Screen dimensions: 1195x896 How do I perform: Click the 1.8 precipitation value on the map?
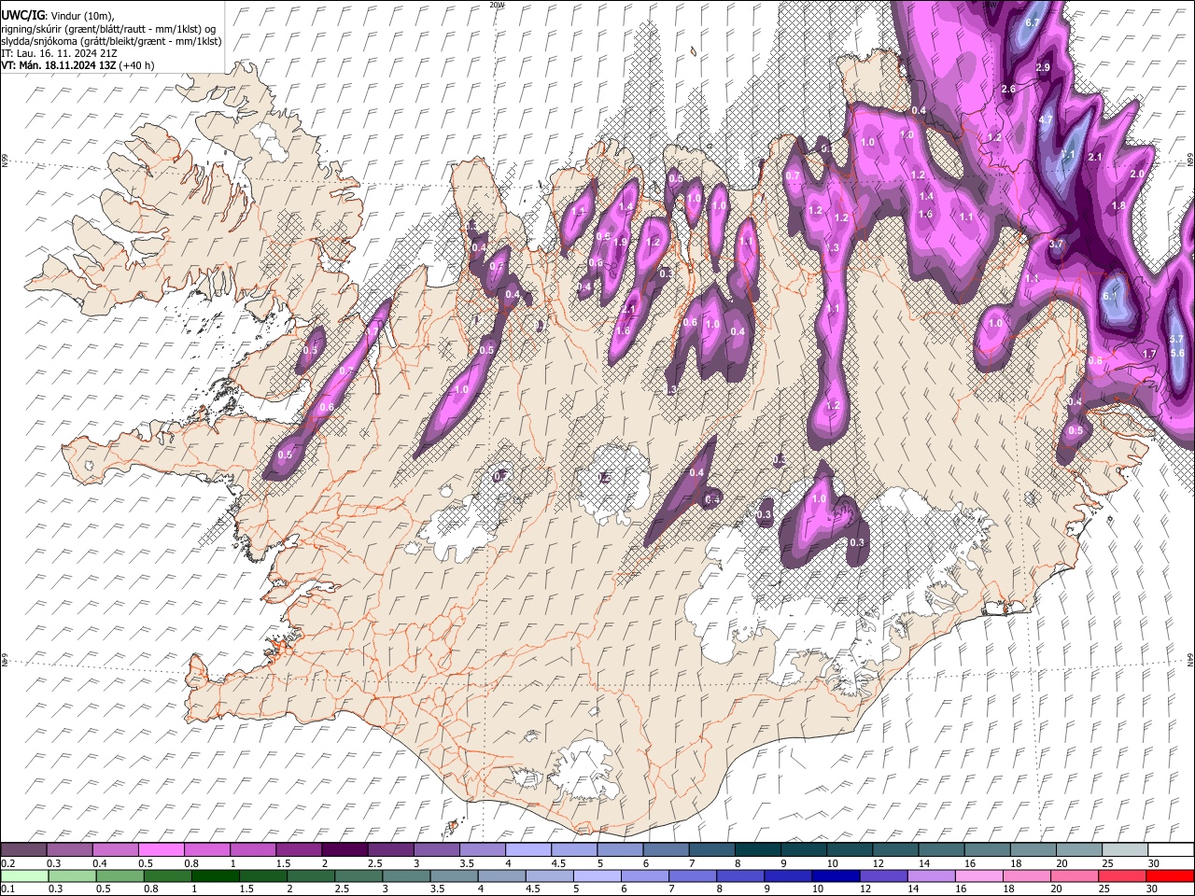1118,206
